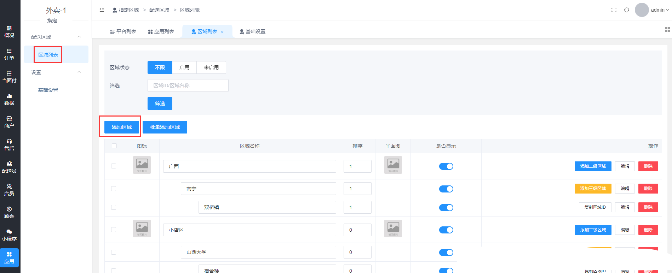Open the tab grid menu icon at right
Screen dimensions: 672x273
668,29
